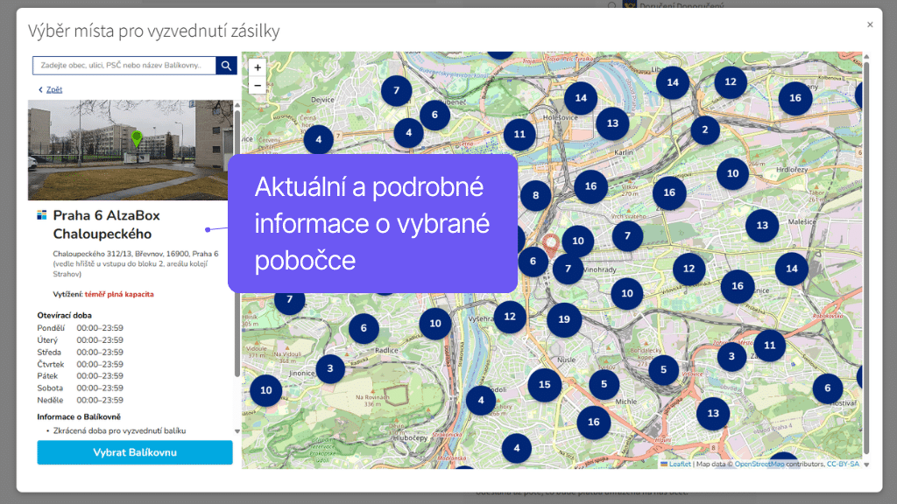The width and height of the screenshot is (897, 504).
Task: Select the red highlighted branch marker near Vinohrady
Action: [x=550, y=241]
